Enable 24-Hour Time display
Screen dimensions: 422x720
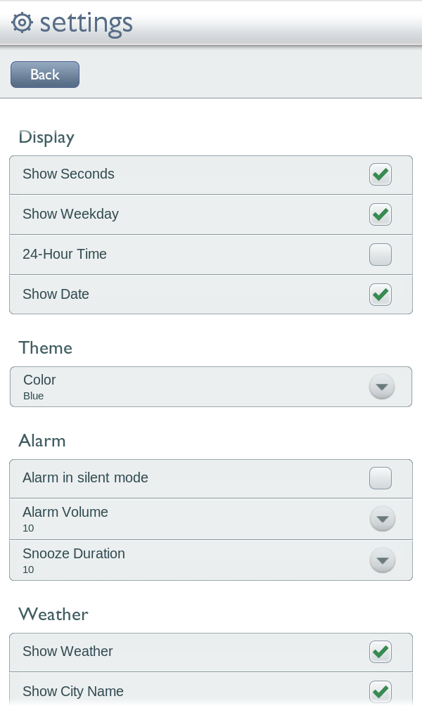[381, 255]
